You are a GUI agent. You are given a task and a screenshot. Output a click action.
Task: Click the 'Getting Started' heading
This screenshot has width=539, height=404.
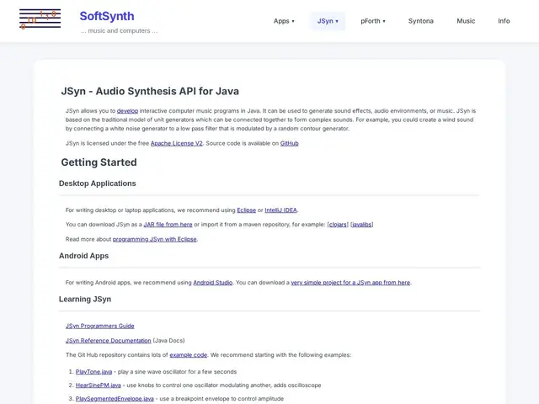click(x=99, y=162)
